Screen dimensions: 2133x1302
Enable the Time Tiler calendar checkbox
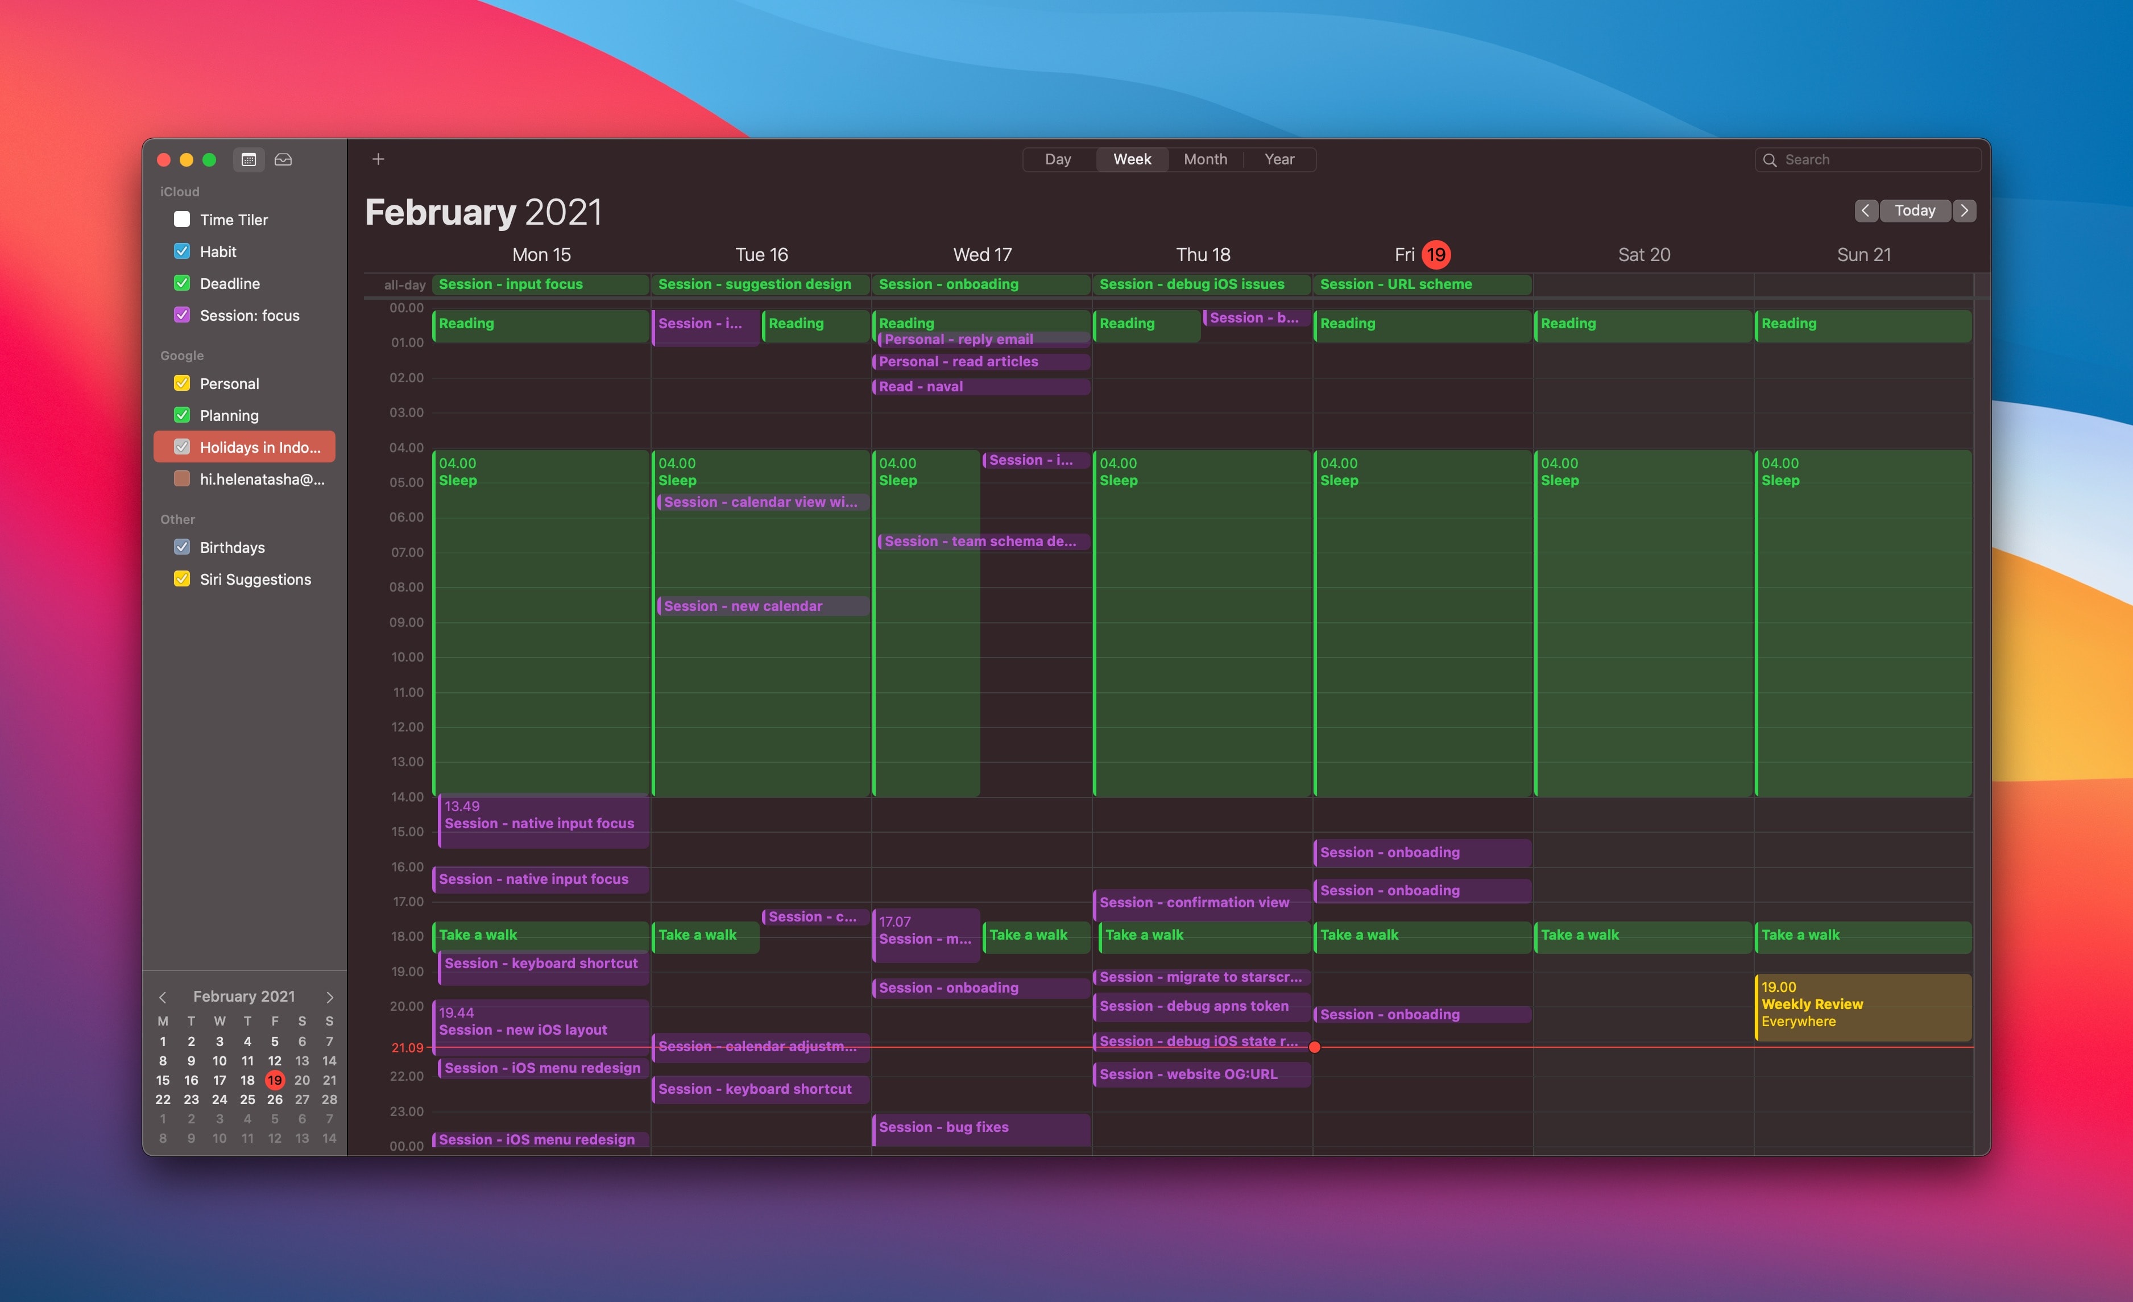(x=182, y=219)
